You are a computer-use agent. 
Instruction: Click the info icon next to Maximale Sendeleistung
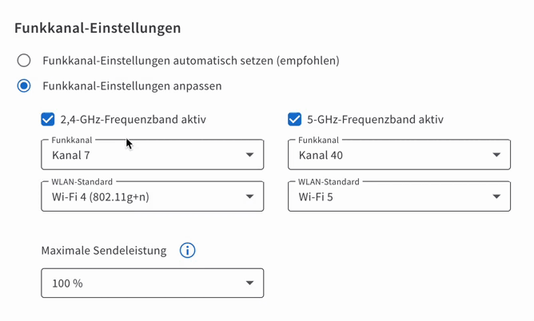pyautogui.click(x=187, y=251)
